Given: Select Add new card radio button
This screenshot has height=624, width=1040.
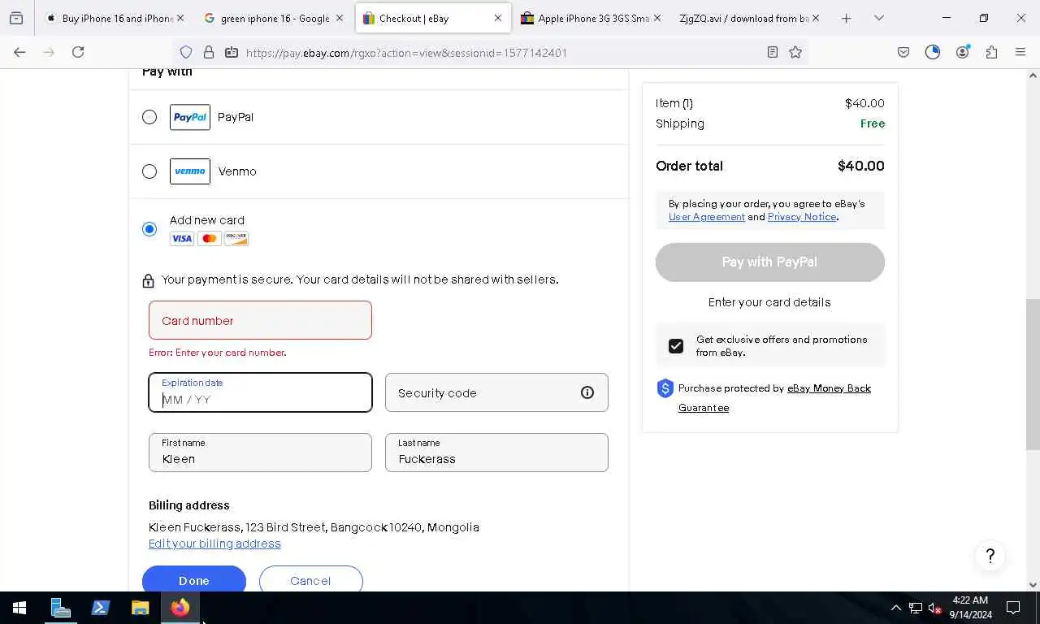Looking at the screenshot, I should [x=149, y=229].
